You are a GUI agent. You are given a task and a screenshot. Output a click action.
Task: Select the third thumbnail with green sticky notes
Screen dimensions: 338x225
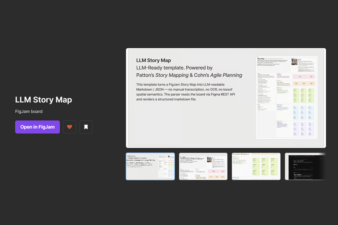tap(256, 166)
